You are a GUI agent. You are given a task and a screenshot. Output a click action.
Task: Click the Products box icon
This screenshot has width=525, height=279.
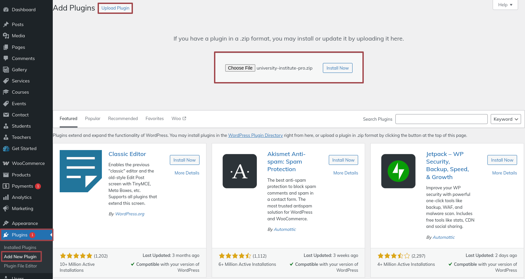pyautogui.click(x=6, y=175)
